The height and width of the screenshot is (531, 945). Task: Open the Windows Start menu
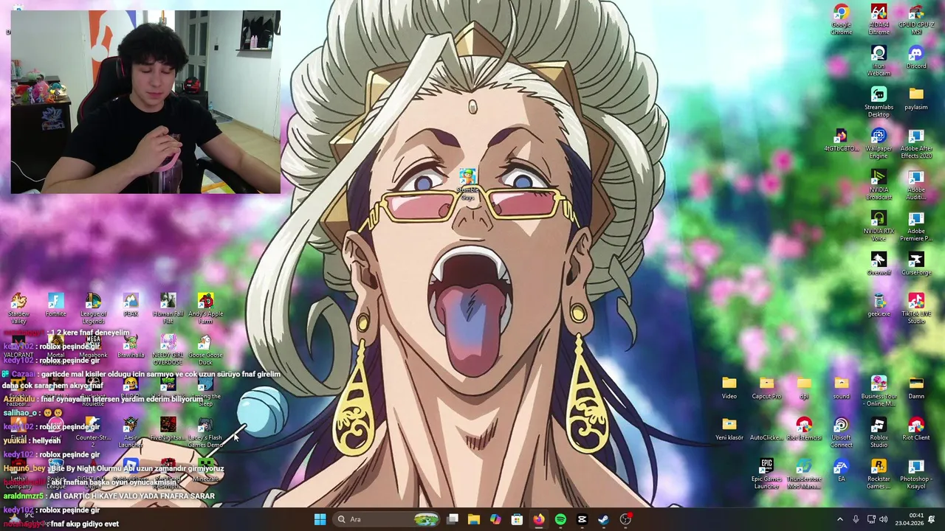pyautogui.click(x=320, y=519)
